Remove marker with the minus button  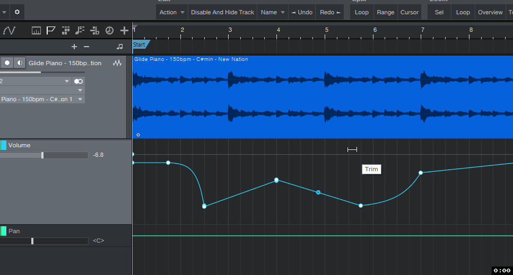(x=86, y=47)
